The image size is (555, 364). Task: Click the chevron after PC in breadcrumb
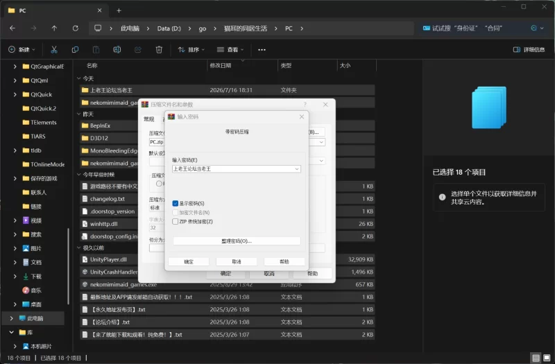[302, 28]
